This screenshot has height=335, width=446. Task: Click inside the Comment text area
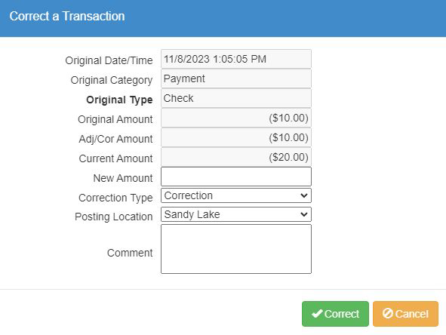pos(236,249)
